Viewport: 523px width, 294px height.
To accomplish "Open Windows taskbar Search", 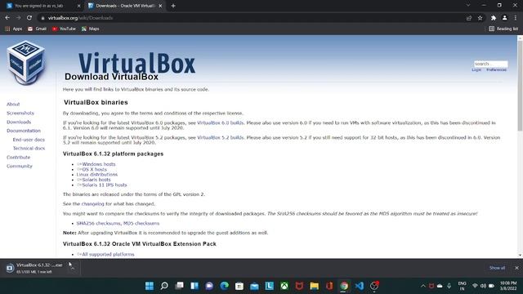I will pyautogui.click(x=164, y=286).
